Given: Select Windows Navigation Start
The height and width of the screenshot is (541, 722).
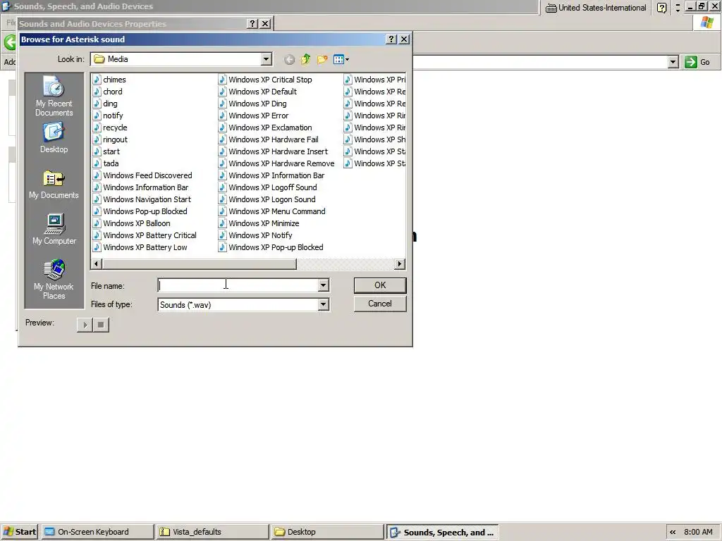Looking at the screenshot, I should (142, 199).
